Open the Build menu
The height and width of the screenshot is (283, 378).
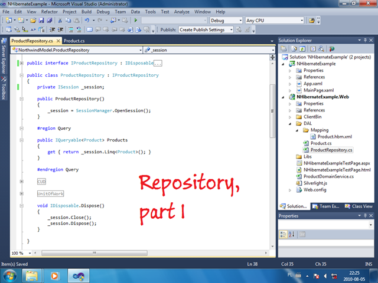pyautogui.click(x=86, y=12)
